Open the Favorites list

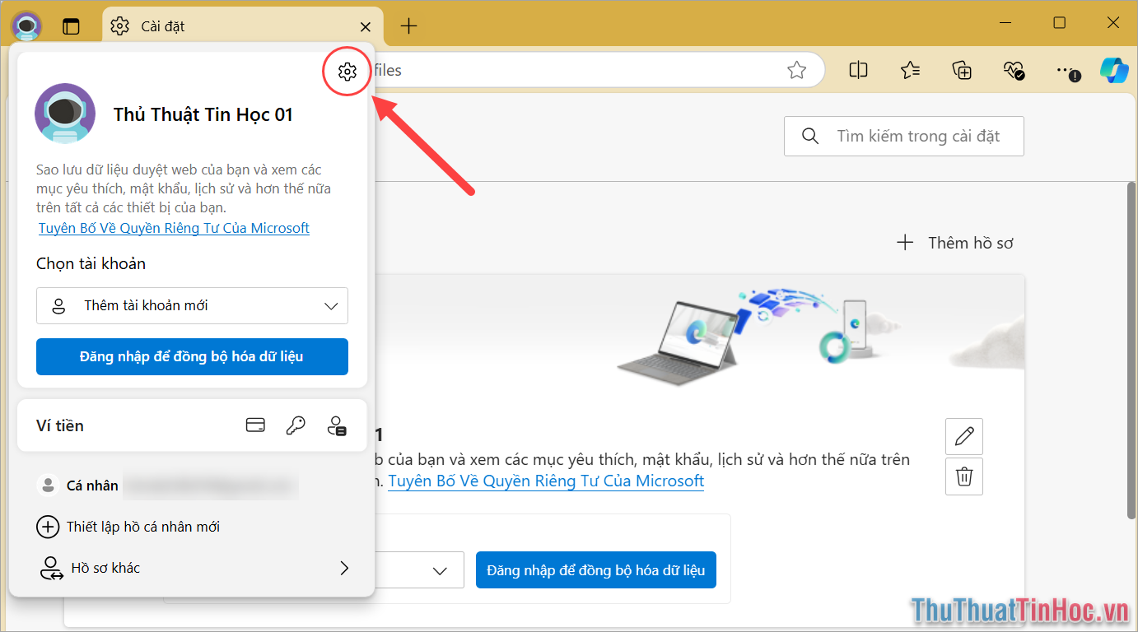(x=910, y=71)
